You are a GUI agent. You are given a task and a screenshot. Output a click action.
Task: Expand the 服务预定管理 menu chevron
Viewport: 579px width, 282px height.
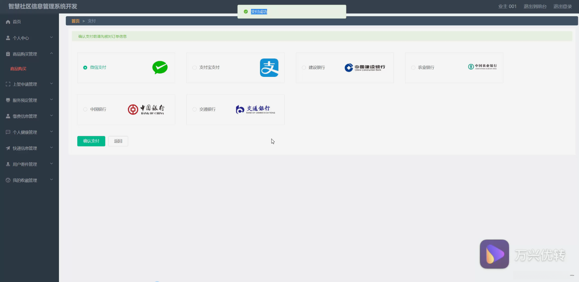coord(51,100)
